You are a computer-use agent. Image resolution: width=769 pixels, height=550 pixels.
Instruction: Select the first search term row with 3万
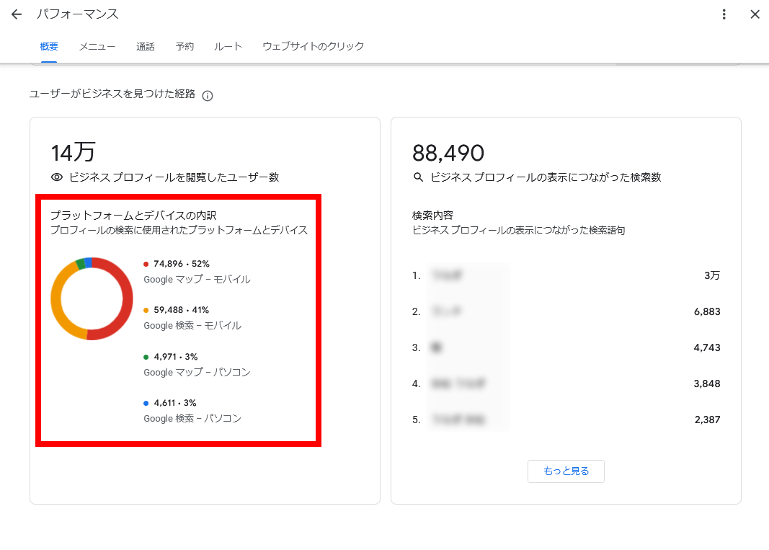[x=566, y=275]
